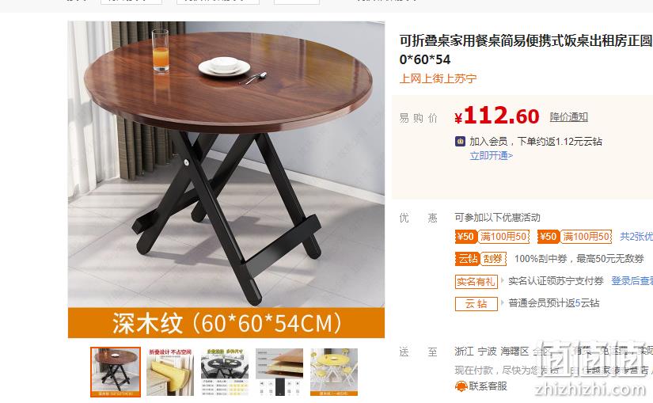This screenshot has height=403, width=653.
Task: Open the 浙江 宁波 海曙区 delivery selector
Action: click(x=503, y=352)
